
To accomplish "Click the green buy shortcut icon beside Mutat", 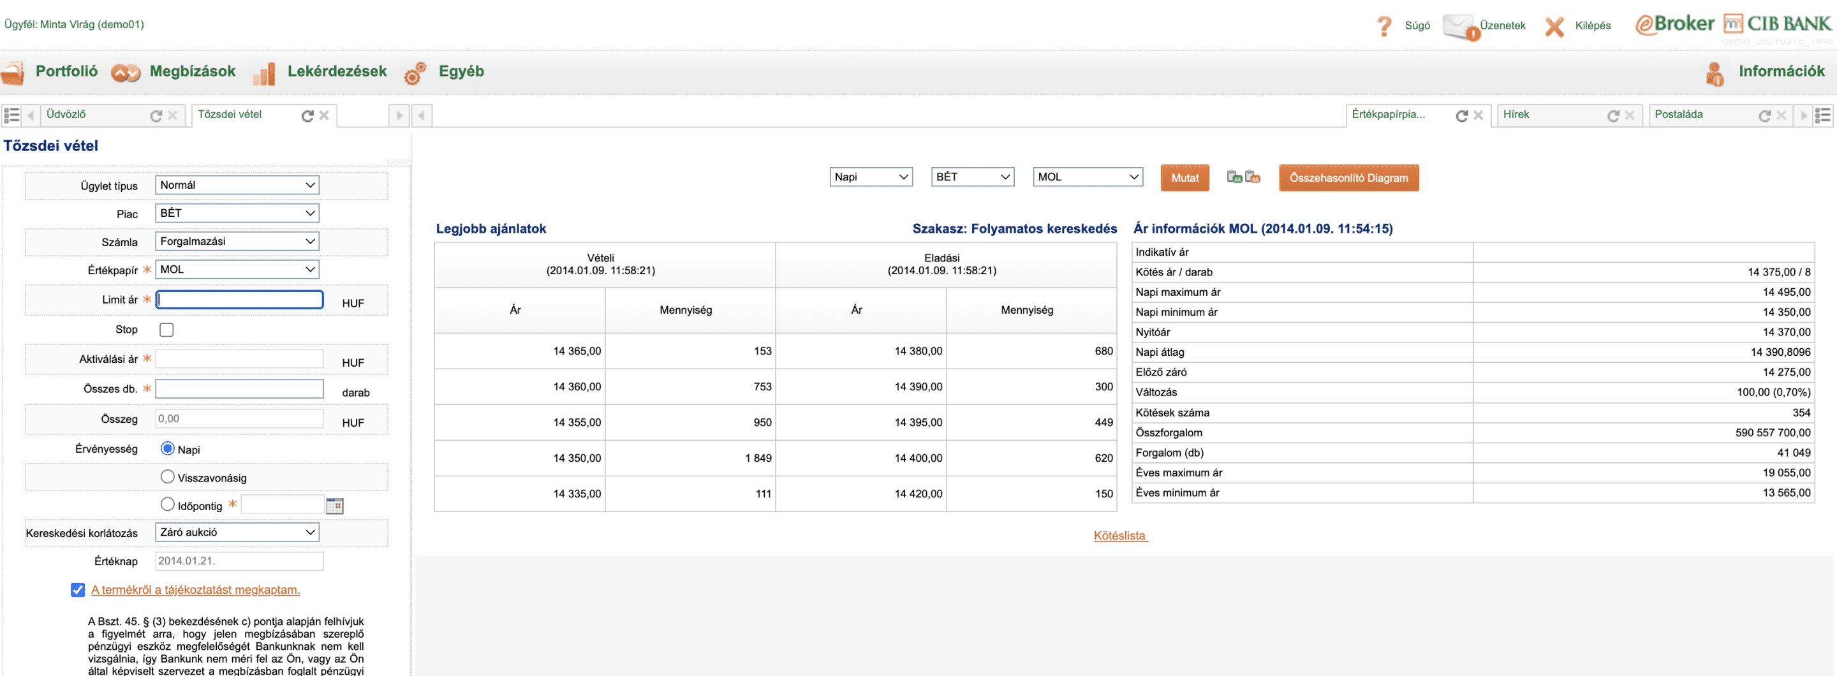I will (x=1234, y=177).
